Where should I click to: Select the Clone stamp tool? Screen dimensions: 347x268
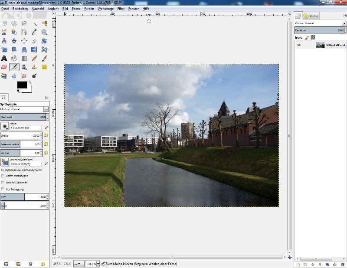[34, 67]
